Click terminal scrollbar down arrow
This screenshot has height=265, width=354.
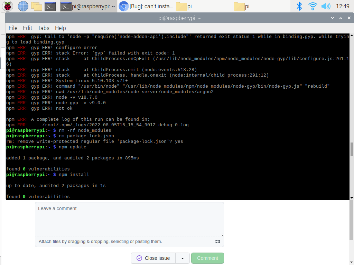(352, 198)
